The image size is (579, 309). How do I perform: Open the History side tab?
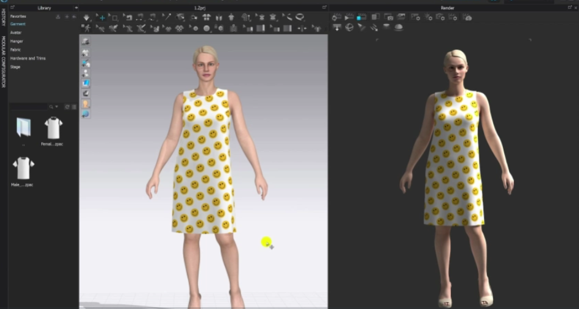3,17
